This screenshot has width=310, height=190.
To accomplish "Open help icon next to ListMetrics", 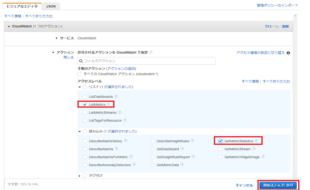I will [108, 105].
